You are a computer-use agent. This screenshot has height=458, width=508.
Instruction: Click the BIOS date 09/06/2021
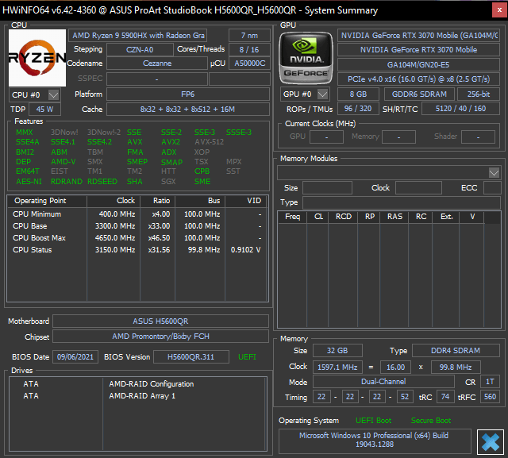click(x=75, y=357)
